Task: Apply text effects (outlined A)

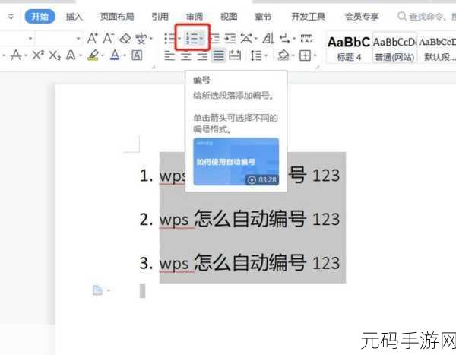Action: [x=71, y=55]
